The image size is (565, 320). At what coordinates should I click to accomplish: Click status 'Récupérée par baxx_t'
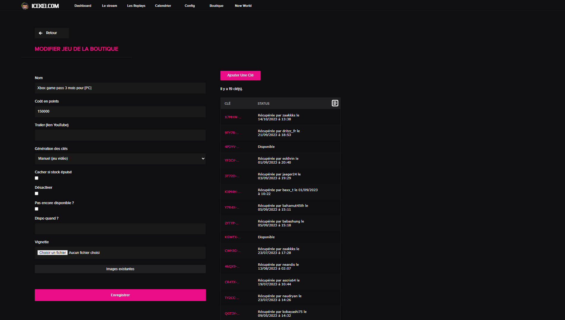click(x=288, y=192)
